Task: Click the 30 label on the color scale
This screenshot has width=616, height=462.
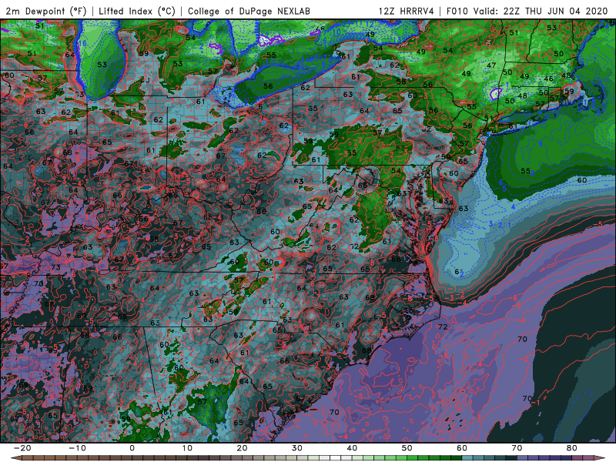Action: pyautogui.click(x=297, y=448)
